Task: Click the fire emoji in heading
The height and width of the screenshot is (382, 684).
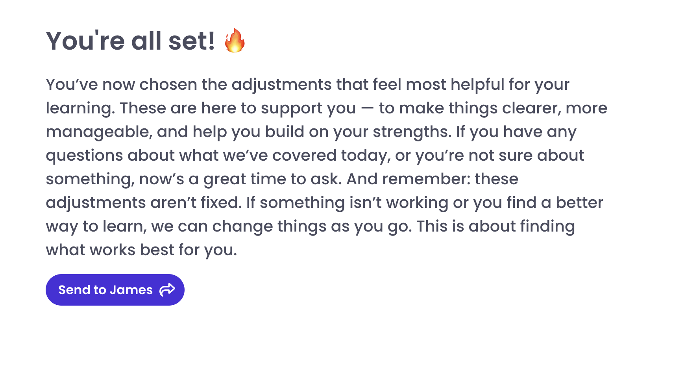Action: 235,41
